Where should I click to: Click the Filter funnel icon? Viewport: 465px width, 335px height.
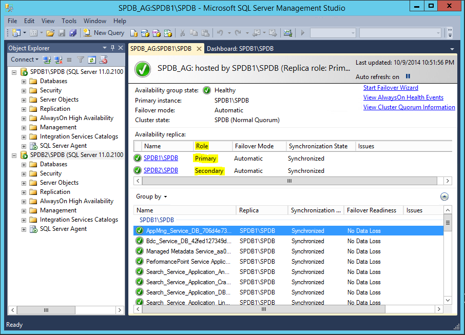tap(81, 60)
